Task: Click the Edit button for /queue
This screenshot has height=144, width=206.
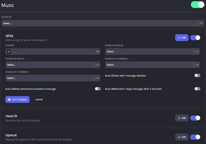Action: click(182, 137)
